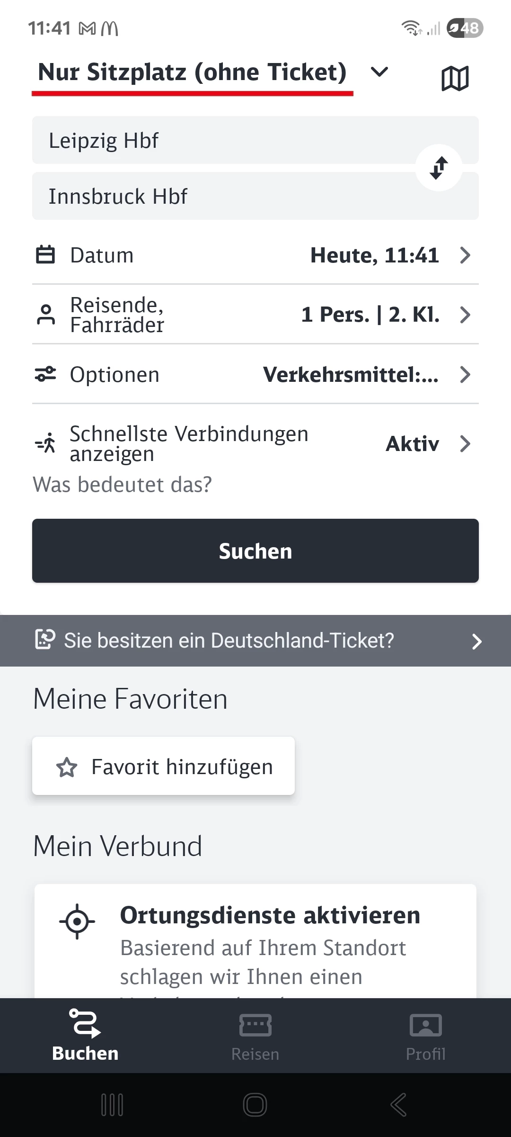511x1137 pixels.
Task: Tap the calendar icon next to Datum
Action: [45, 255]
